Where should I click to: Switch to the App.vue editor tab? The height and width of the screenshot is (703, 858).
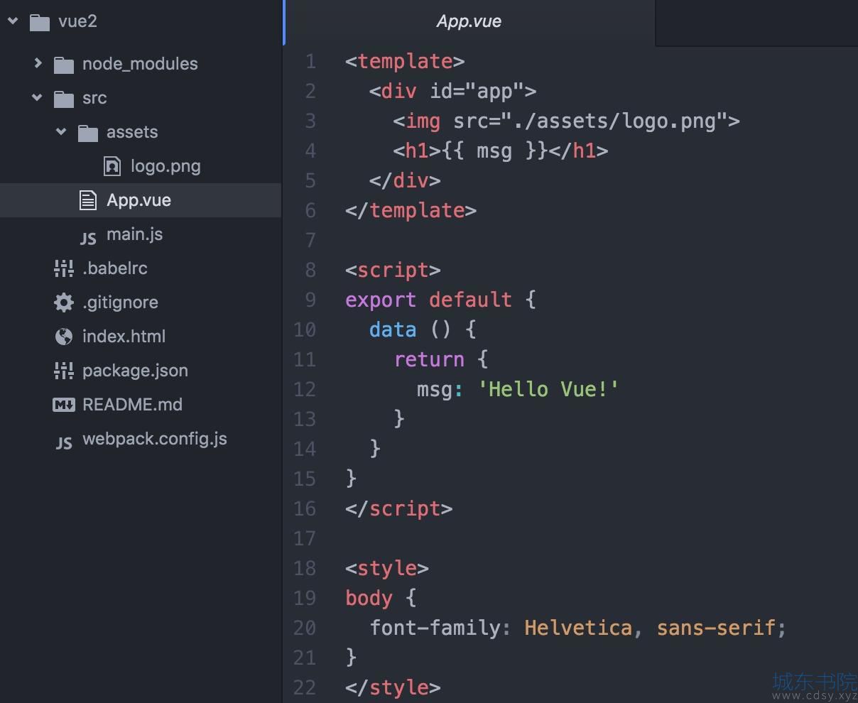(x=469, y=22)
